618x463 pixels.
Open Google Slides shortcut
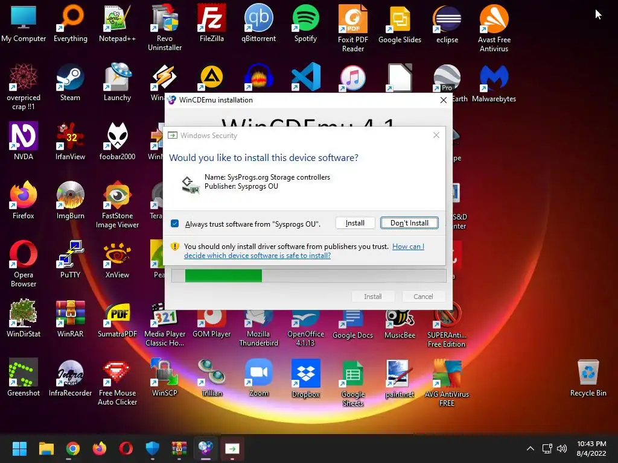tap(400, 24)
